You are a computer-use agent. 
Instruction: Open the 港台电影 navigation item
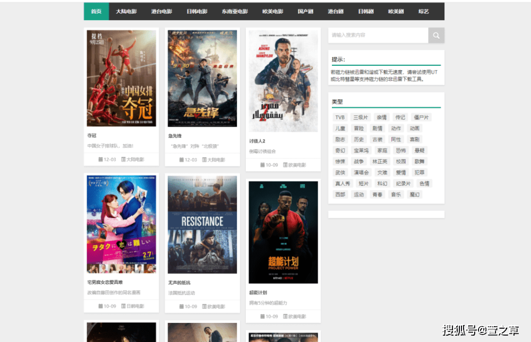[x=162, y=12]
